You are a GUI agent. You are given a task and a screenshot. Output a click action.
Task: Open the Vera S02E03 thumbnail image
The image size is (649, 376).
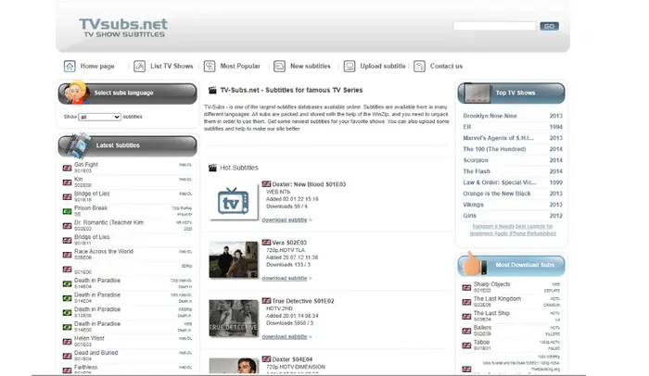(233, 259)
